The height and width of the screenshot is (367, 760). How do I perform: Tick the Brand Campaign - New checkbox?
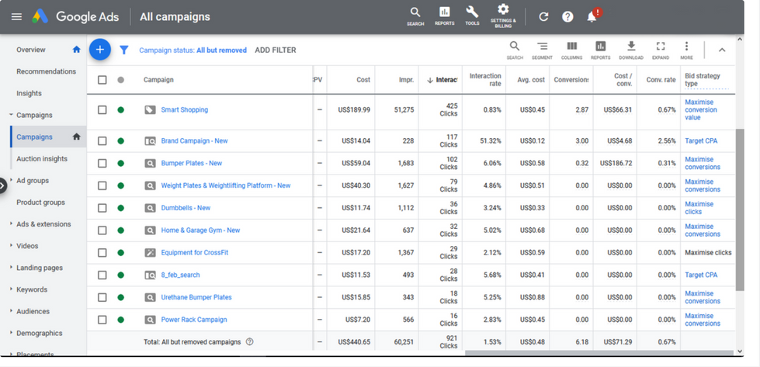pyautogui.click(x=102, y=141)
